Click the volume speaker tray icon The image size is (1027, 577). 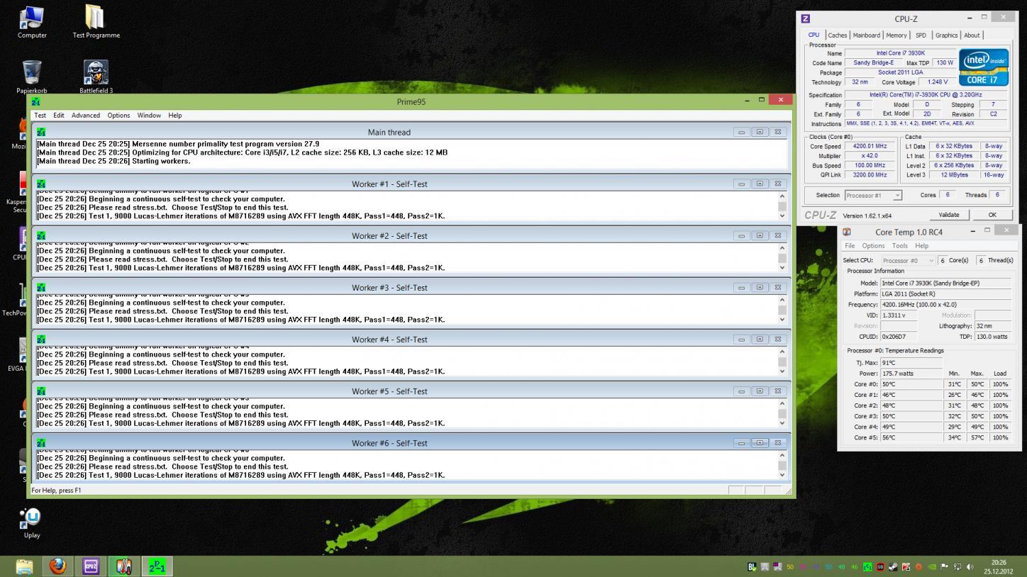[x=970, y=567]
